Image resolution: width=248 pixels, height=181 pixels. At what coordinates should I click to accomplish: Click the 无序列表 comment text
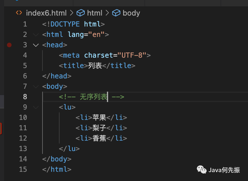coord(93,97)
